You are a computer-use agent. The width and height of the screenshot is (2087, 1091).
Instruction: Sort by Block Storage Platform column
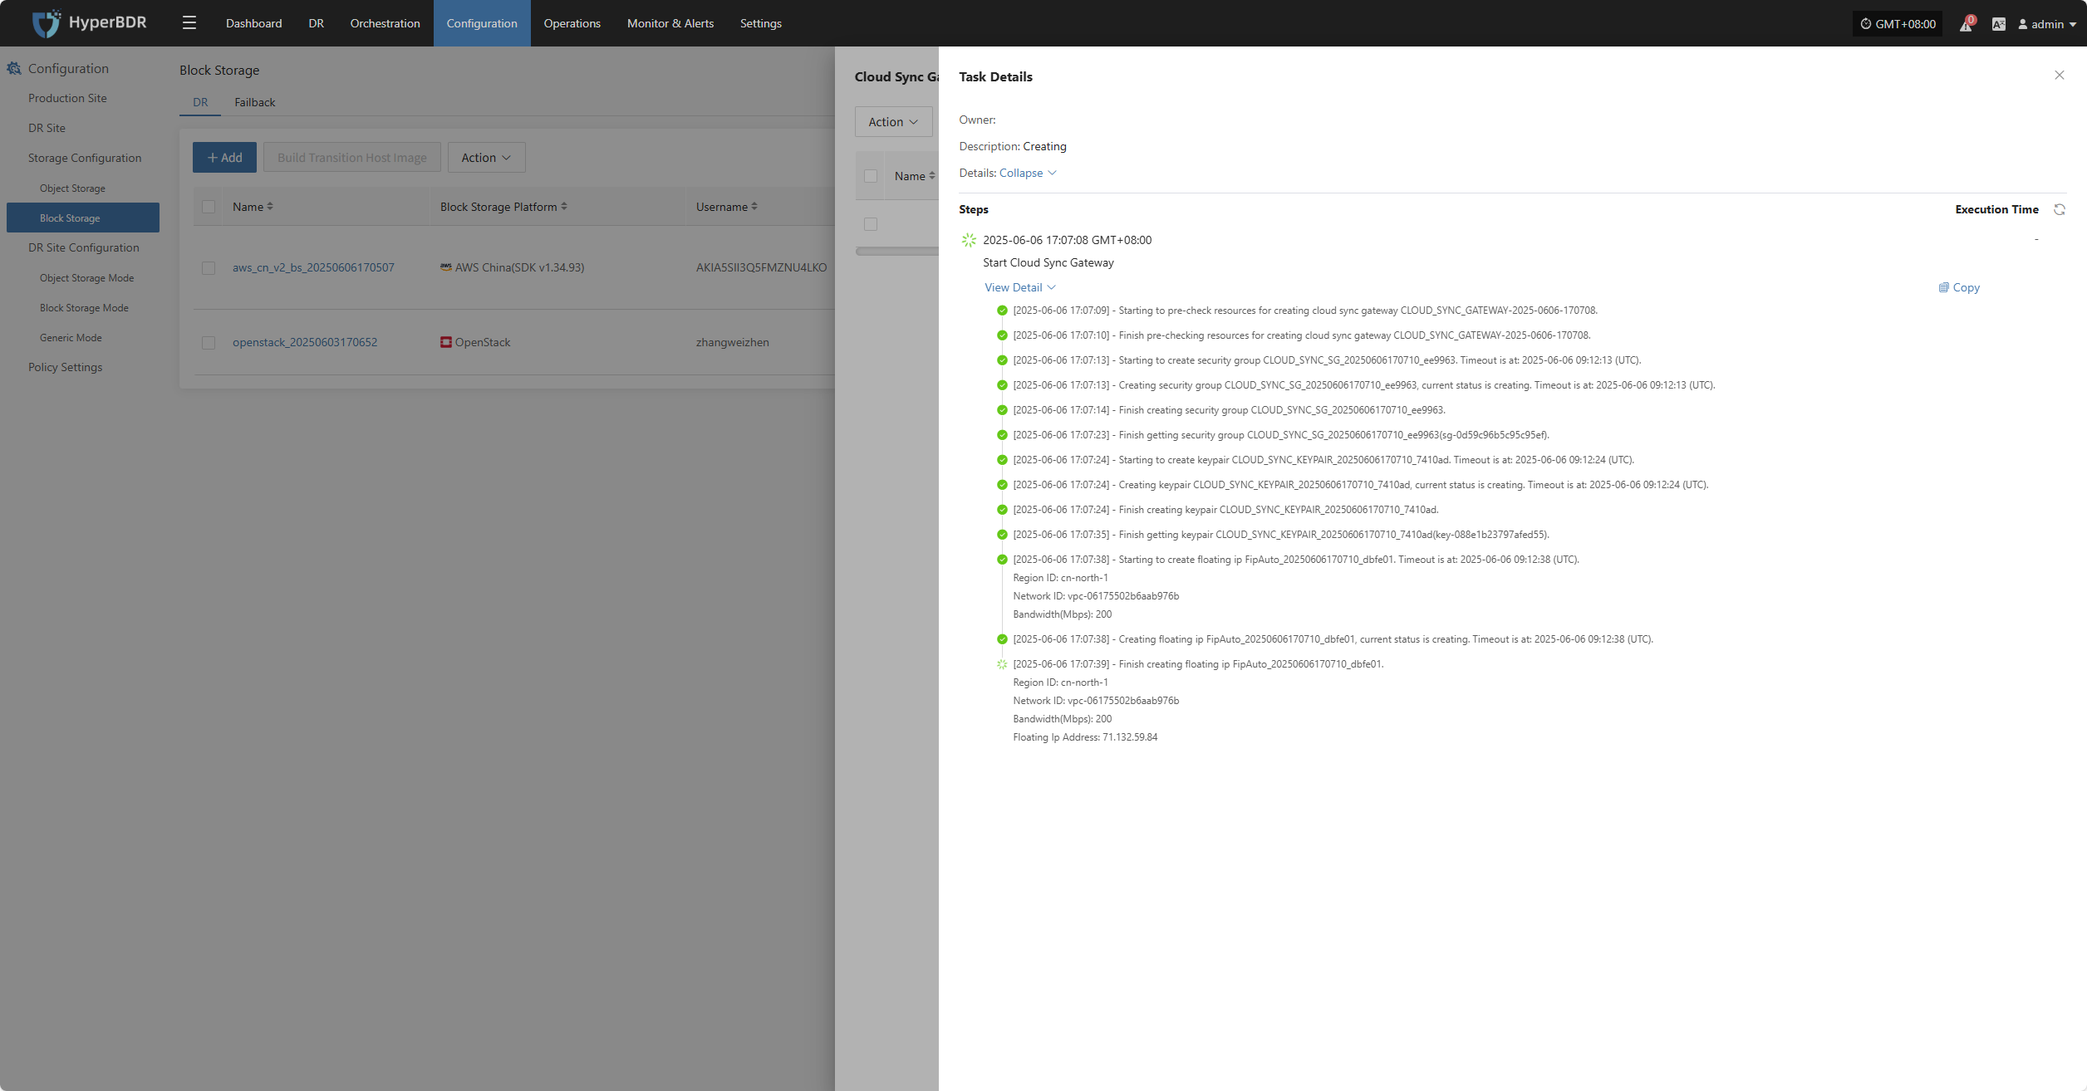(564, 207)
